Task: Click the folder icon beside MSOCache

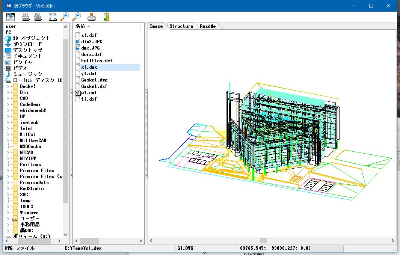Action: coord(15,146)
